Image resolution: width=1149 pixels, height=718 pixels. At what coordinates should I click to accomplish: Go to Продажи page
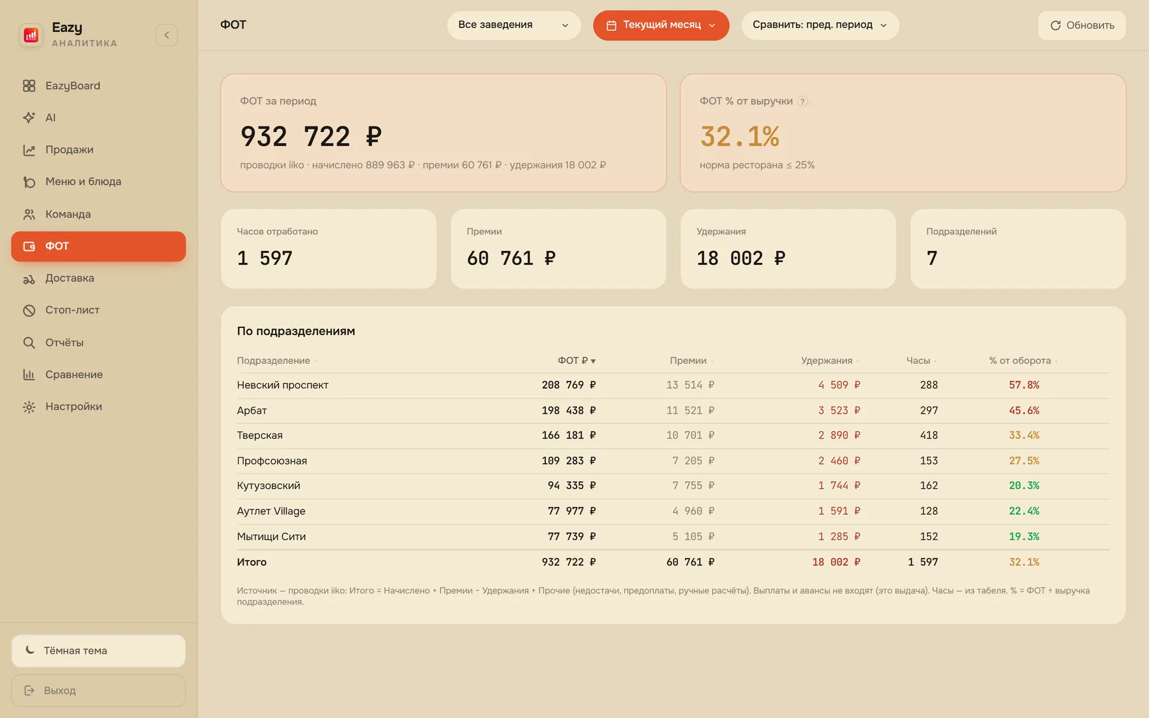[x=98, y=150]
